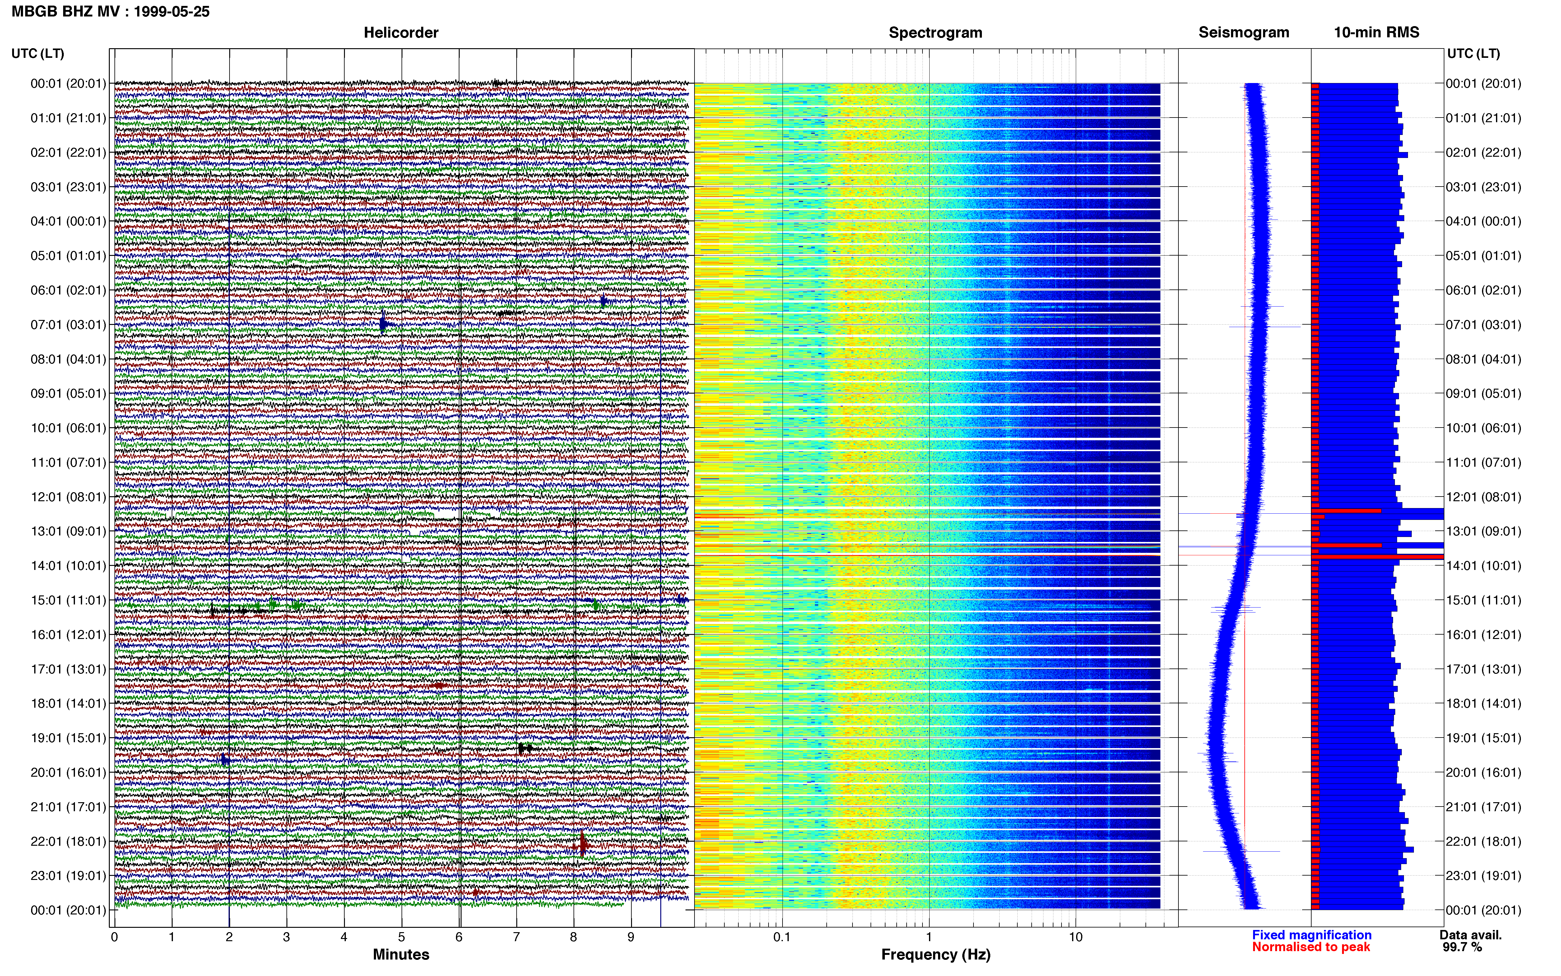Image resolution: width=1561 pixels, height=976 pixels.
Task: Click the left time label 22:01 (18:01)
Action: tap(68, 841)
